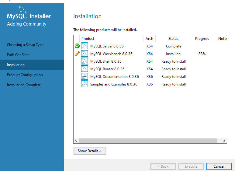Click the Installing status of MySQL Workbench
Viewport: 235px width, 171px height.
[173, 54]
